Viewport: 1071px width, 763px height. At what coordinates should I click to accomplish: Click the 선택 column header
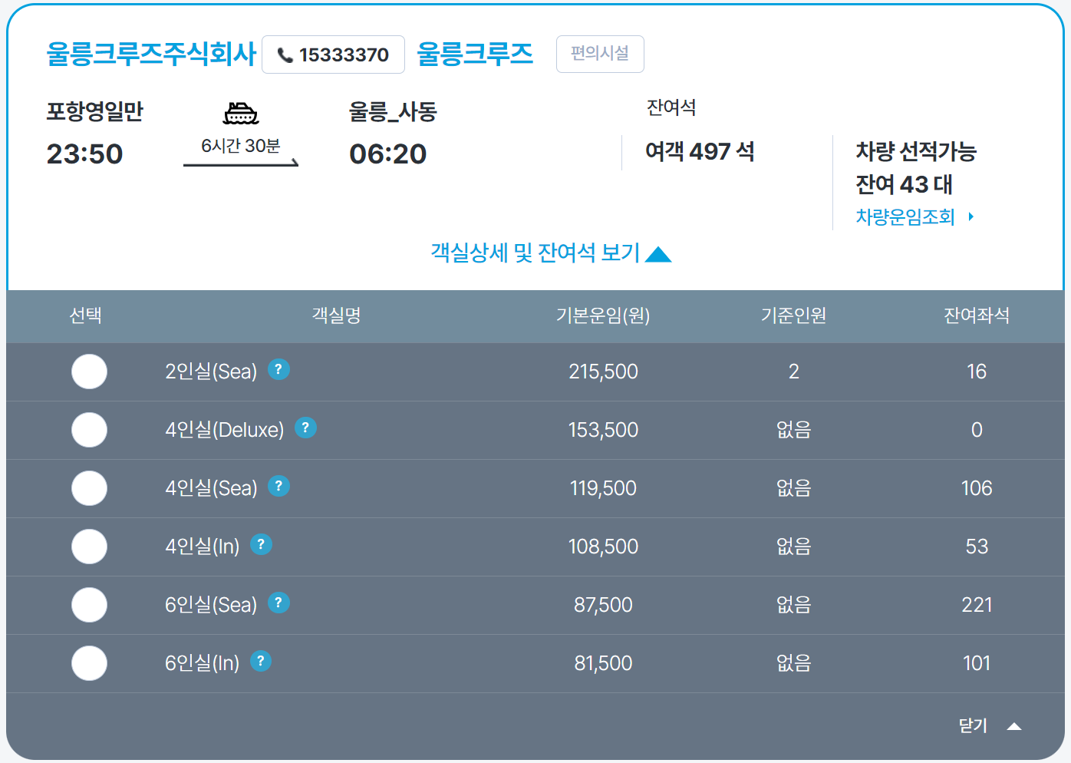[x=85, y=315]
